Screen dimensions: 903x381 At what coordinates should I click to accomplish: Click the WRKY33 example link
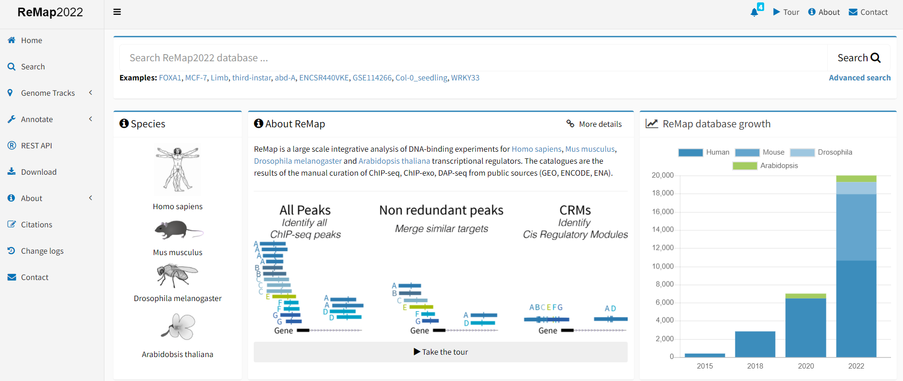point(465,78)
